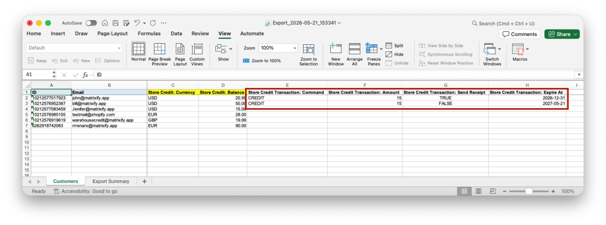Open the Draw ribbon tab
606x225 pixels.
pos(81,34)
